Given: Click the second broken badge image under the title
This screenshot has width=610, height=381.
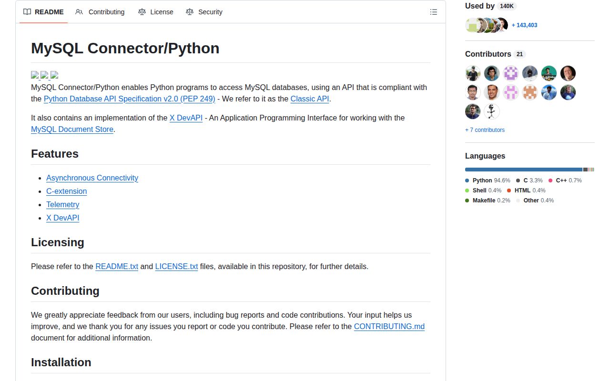Looking at the screenshot, I should pyautogui.click(x=44, y=75).
